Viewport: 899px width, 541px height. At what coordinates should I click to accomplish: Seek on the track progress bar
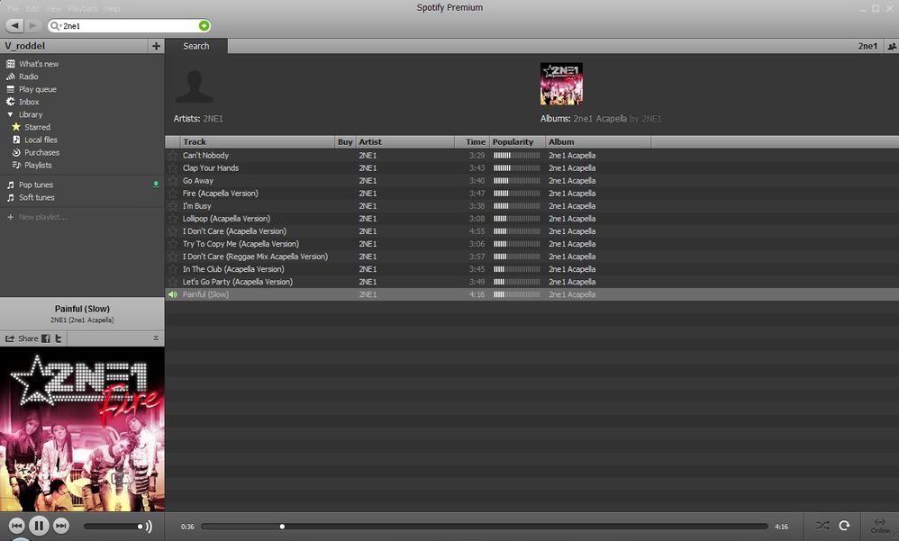coord(485,526)
